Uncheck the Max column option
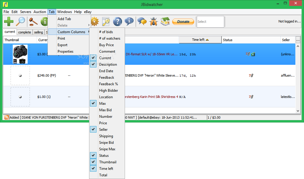The width and height of the screenshot is (304, 179). [107, 104]
